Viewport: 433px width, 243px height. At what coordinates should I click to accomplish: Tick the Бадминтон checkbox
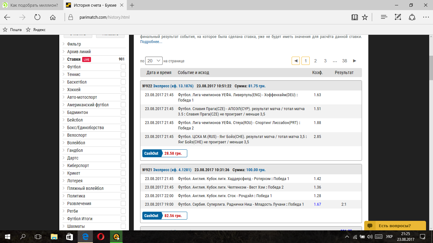coord(123,112)
